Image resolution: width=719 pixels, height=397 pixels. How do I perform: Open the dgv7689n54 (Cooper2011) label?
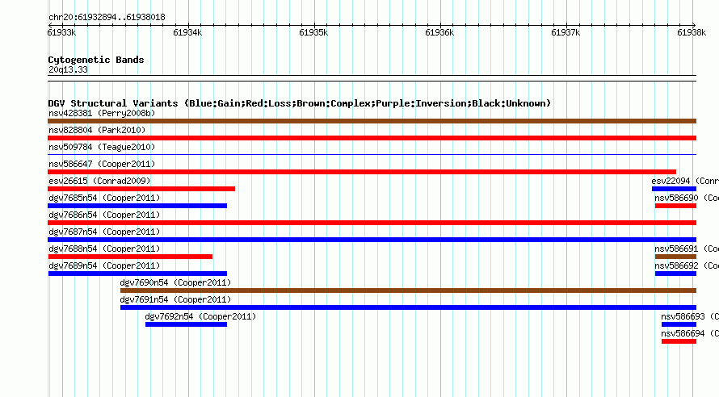click(104, 265)
